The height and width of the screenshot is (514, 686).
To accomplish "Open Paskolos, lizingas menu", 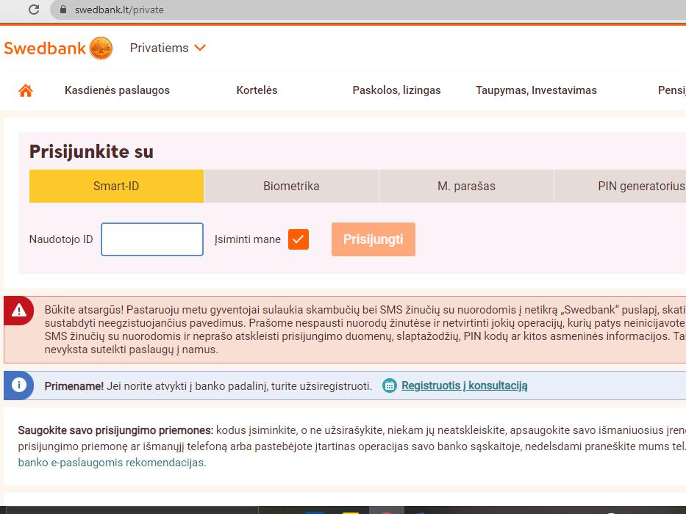I will point(396,90).
